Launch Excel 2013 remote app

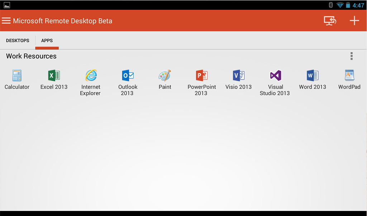click(54, 76)
